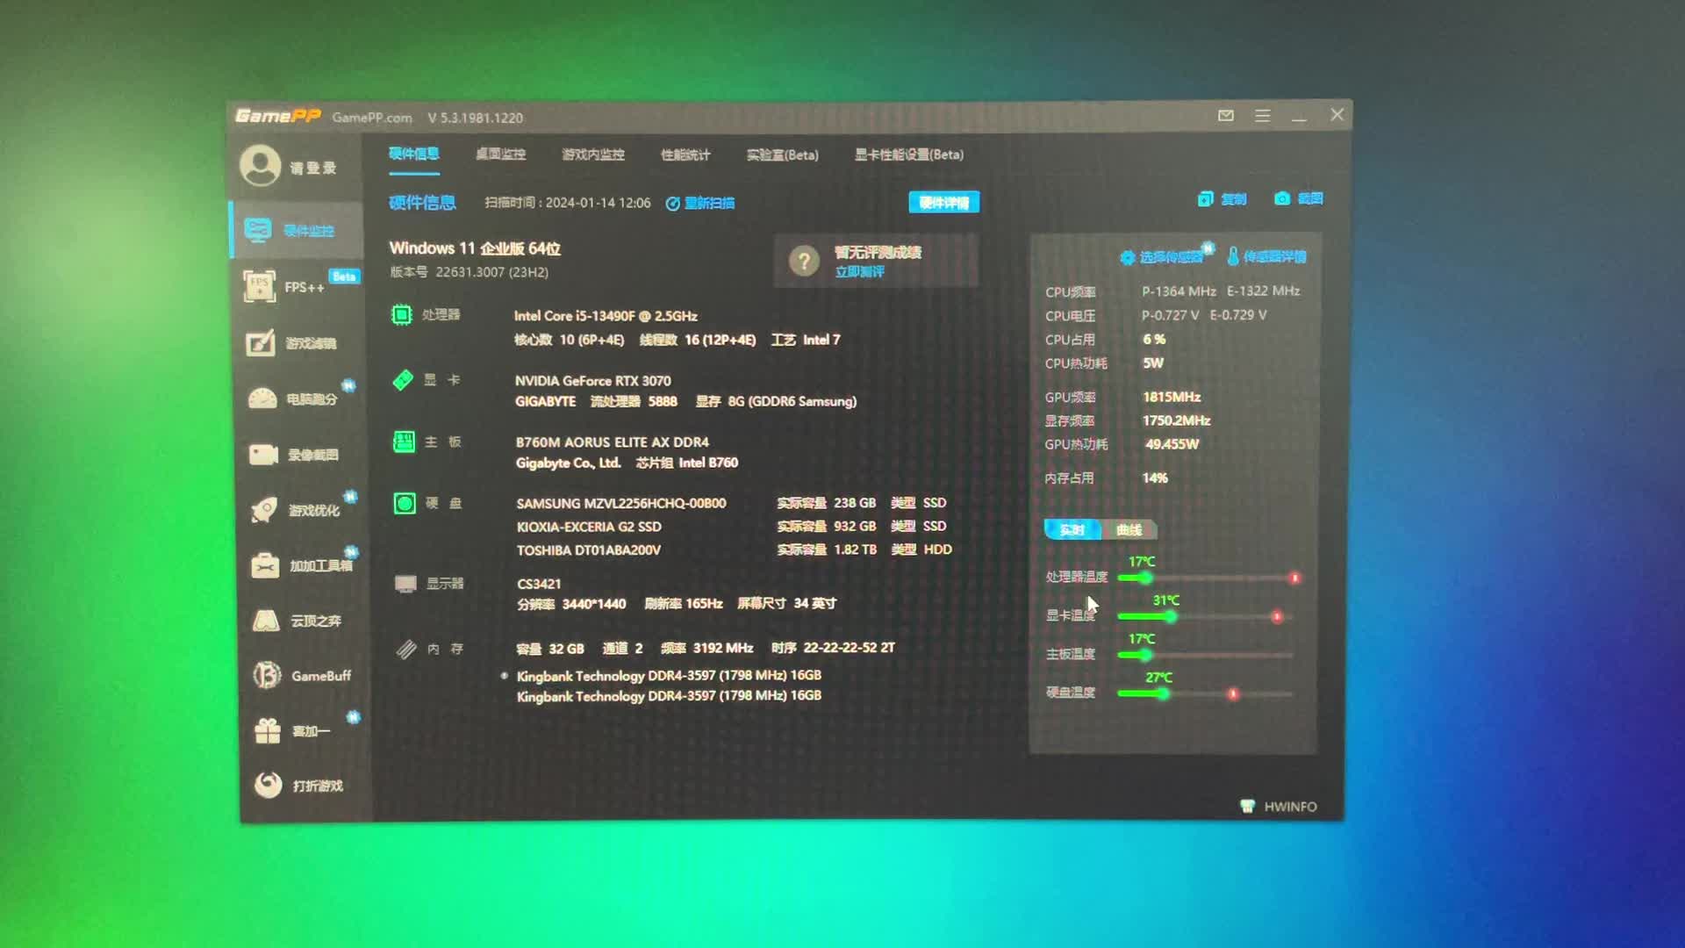
Task: Click the 重新扫描 rescan icon link
Action: point(699,203)
